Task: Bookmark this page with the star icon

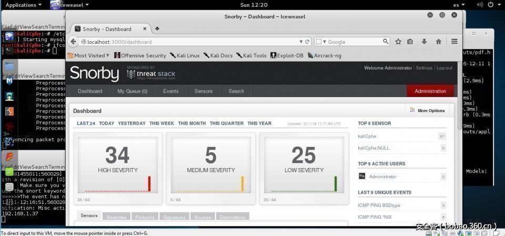Action: pos(398,42)
